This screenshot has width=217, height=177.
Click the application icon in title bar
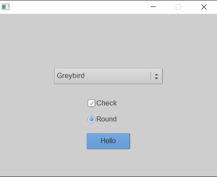6,7
